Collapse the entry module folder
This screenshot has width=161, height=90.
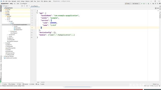(x=4, y=15)
